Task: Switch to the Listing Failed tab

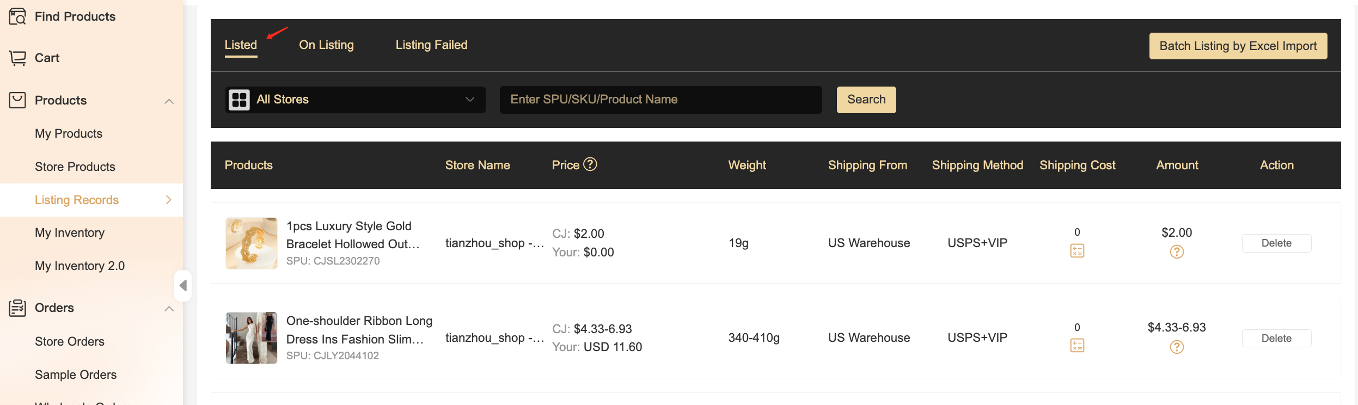Action: (x=431, y=45)
